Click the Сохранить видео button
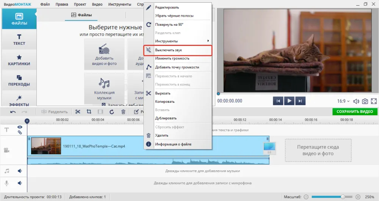The image size is (379, 201). (355, 111)
